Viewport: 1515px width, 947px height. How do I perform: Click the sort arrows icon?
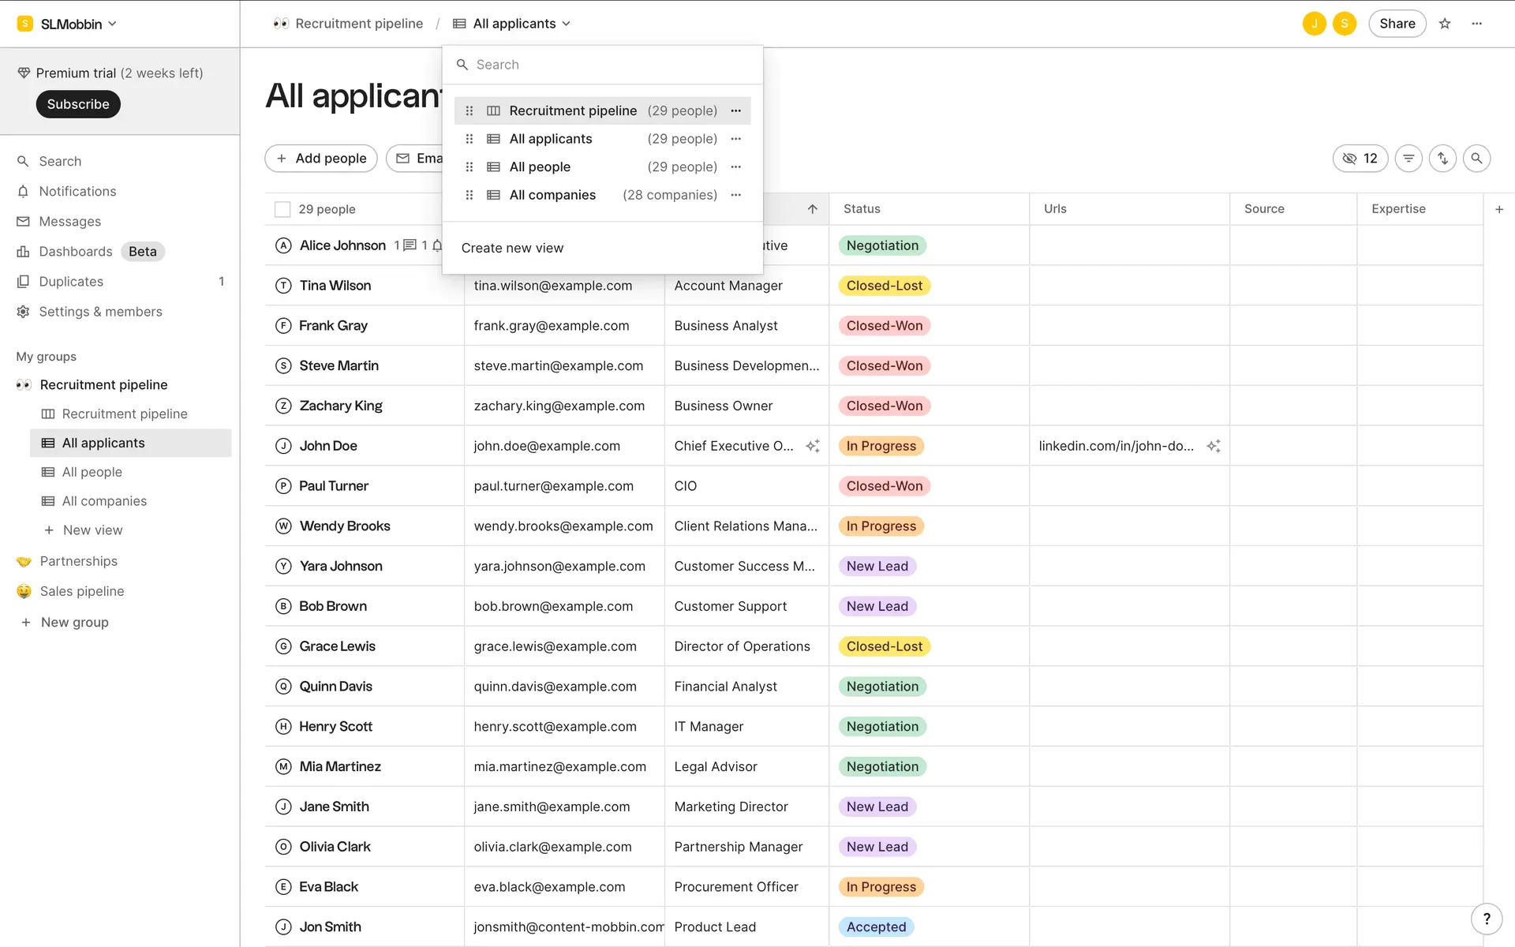[1442, 159]
